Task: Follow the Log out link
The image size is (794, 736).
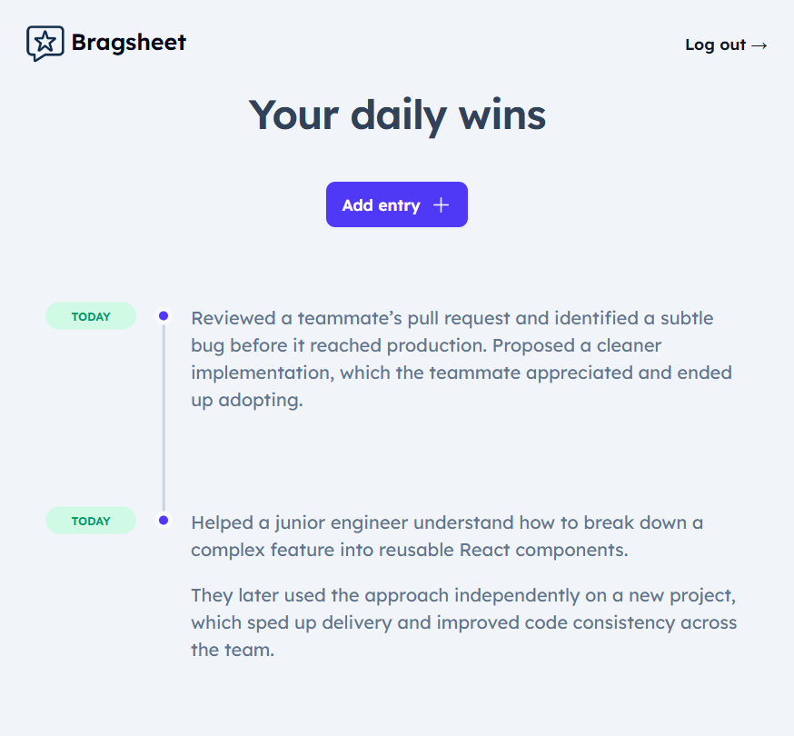Action: (x=715, y=45)
